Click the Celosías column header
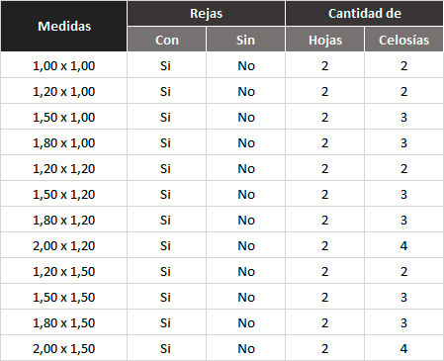The height and width of the screenshot is (361, 444). pos(403,40)
